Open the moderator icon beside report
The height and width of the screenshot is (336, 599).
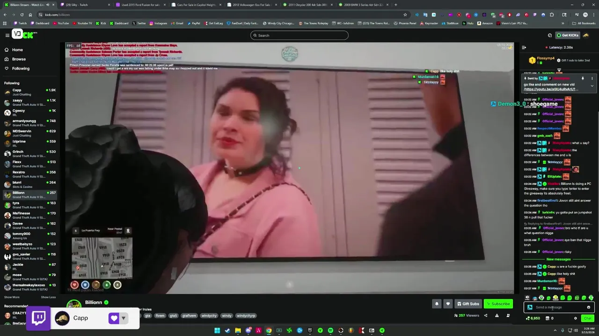pyautogui.click(x=508, y=315)
